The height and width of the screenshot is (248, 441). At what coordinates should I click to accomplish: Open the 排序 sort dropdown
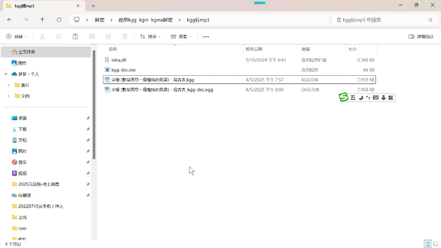(x=150, y=37)
